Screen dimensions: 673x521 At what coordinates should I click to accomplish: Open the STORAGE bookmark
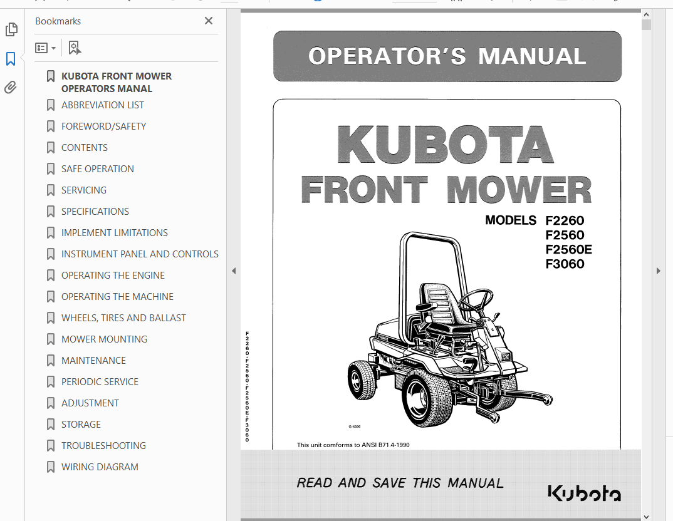[x=81, y=425]
